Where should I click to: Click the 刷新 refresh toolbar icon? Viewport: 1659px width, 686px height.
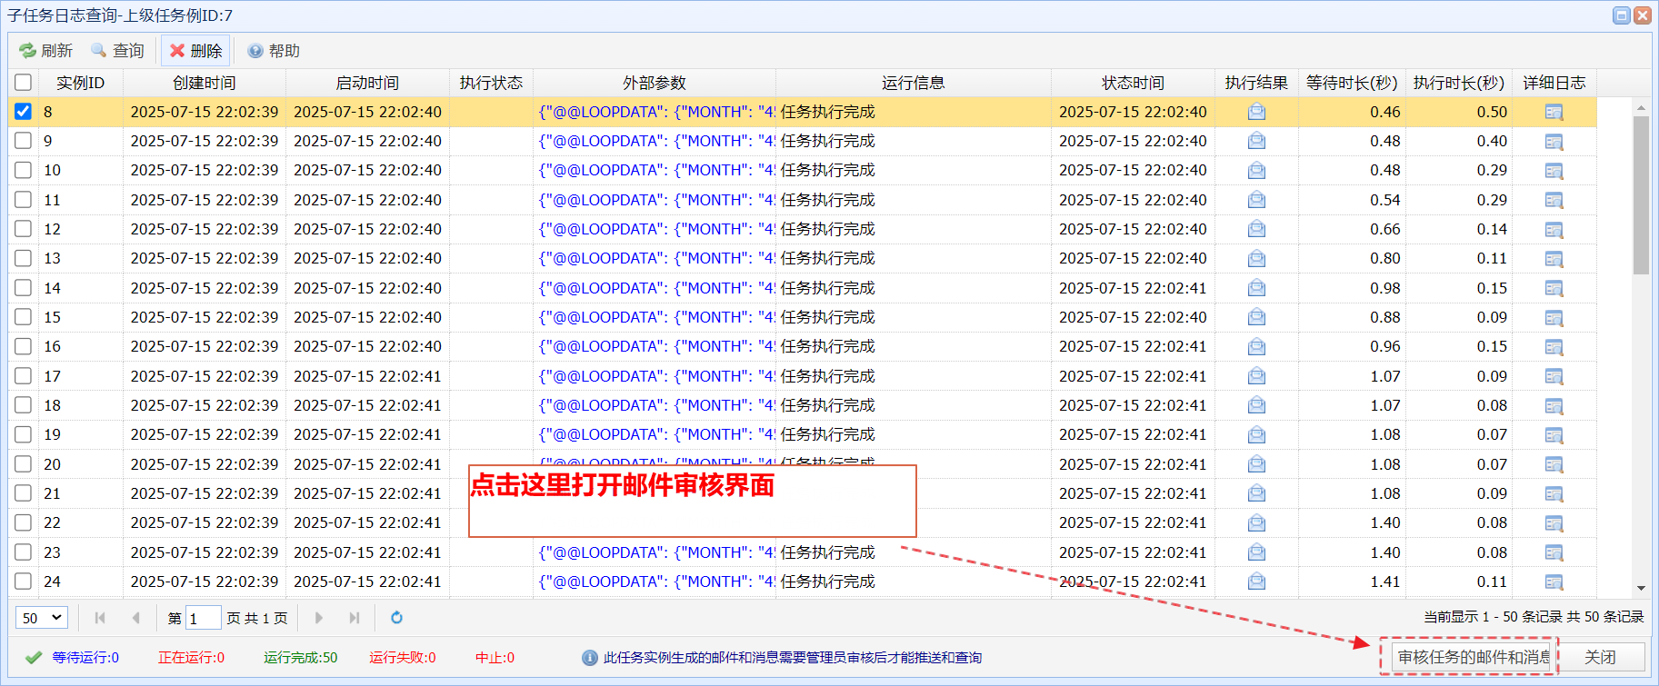coord(45,51)
